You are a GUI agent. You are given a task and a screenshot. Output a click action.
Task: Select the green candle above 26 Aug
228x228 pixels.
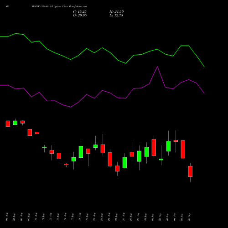tap(124, 163)
